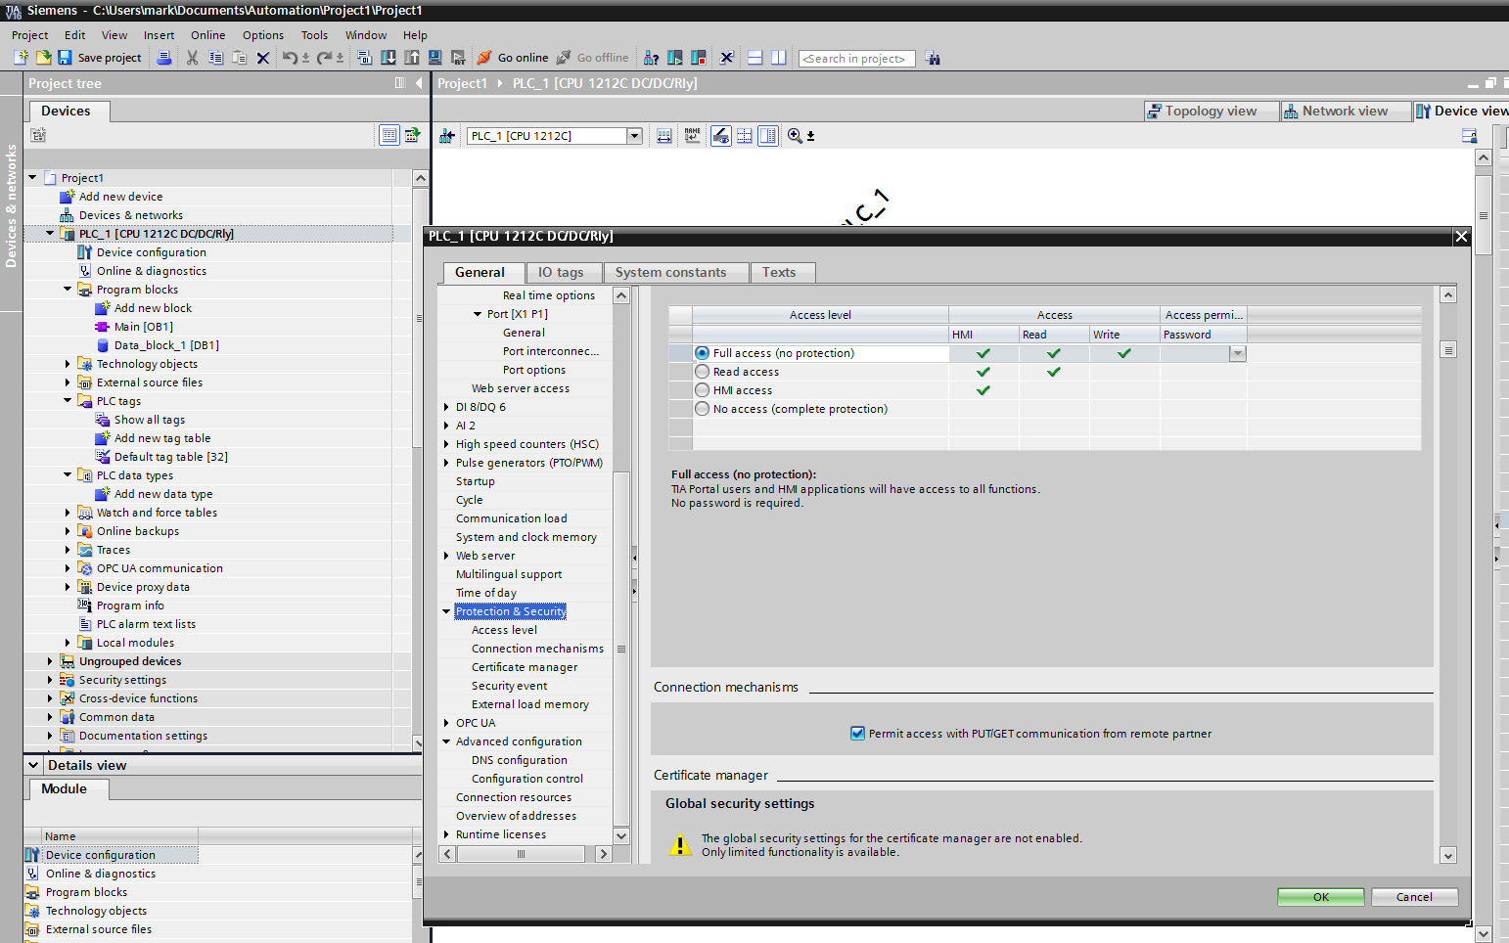Click the Delete X icon in toolbar
The width and height of the screenshot is (1509, 943).
(x=262, y=58)
